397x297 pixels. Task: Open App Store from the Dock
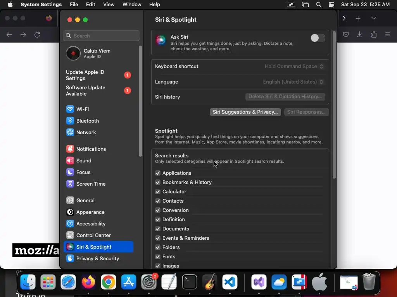pyautogui.click(x=129, y=282)
